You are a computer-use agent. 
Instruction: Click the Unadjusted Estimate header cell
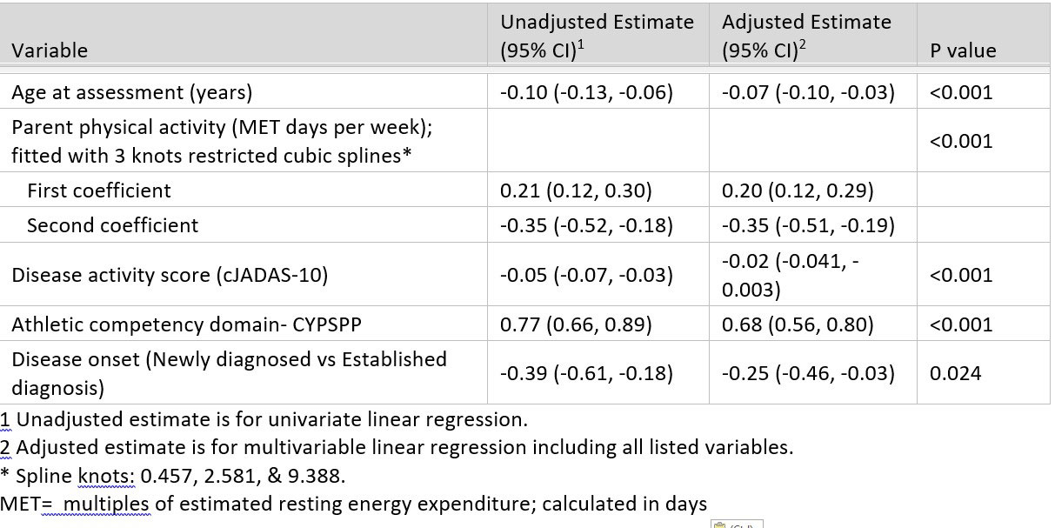coord(597,36)
